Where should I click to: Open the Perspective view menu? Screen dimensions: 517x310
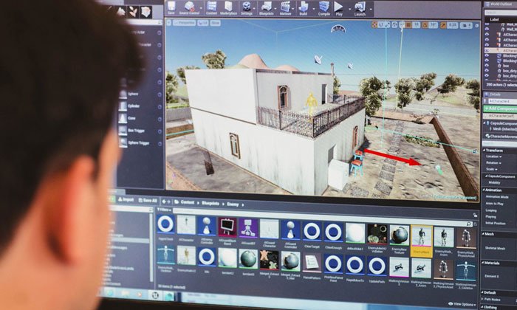(185, 23)
